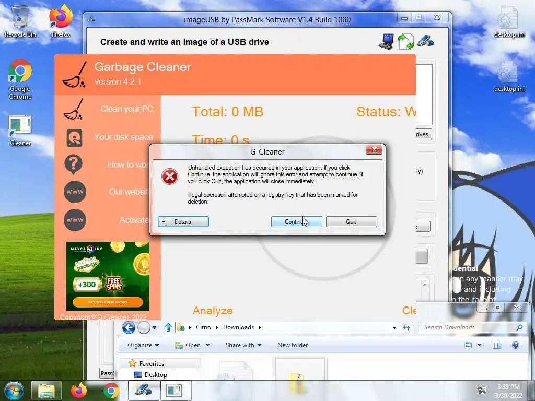Click imageUSB computer monitor icon
Screen dimensions: 535x401
pyautogui.click(x=387, y=42)
